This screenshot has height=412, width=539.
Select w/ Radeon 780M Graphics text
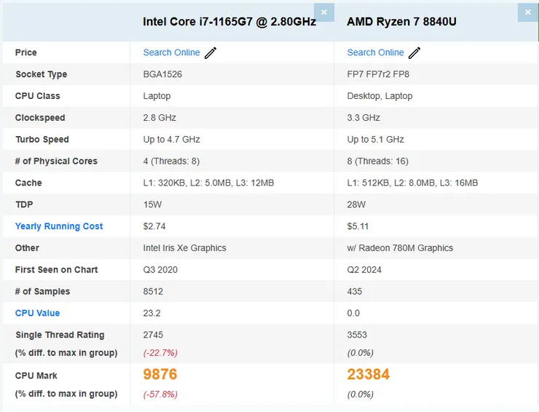pyautogui.click(x=400, y=248)
